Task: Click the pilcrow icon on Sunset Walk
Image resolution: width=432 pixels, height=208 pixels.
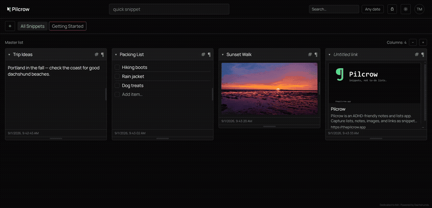Action: click(x=316, y=54)
